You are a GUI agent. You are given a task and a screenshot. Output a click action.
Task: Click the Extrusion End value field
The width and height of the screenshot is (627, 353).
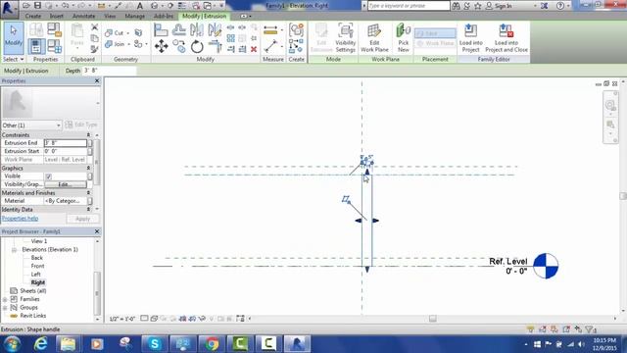tap(66, 143)
